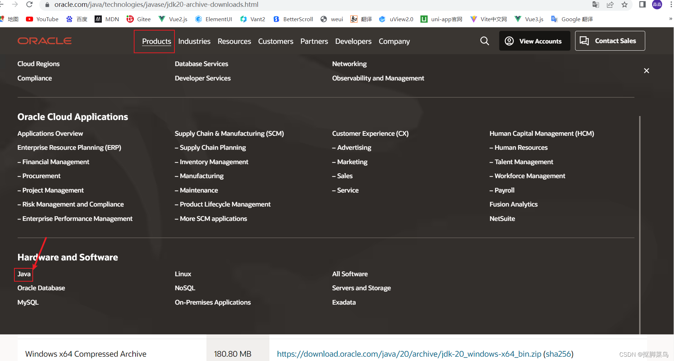674x361 pixels.
Task: Open the search magnifier icon
Action: (484, 41)
